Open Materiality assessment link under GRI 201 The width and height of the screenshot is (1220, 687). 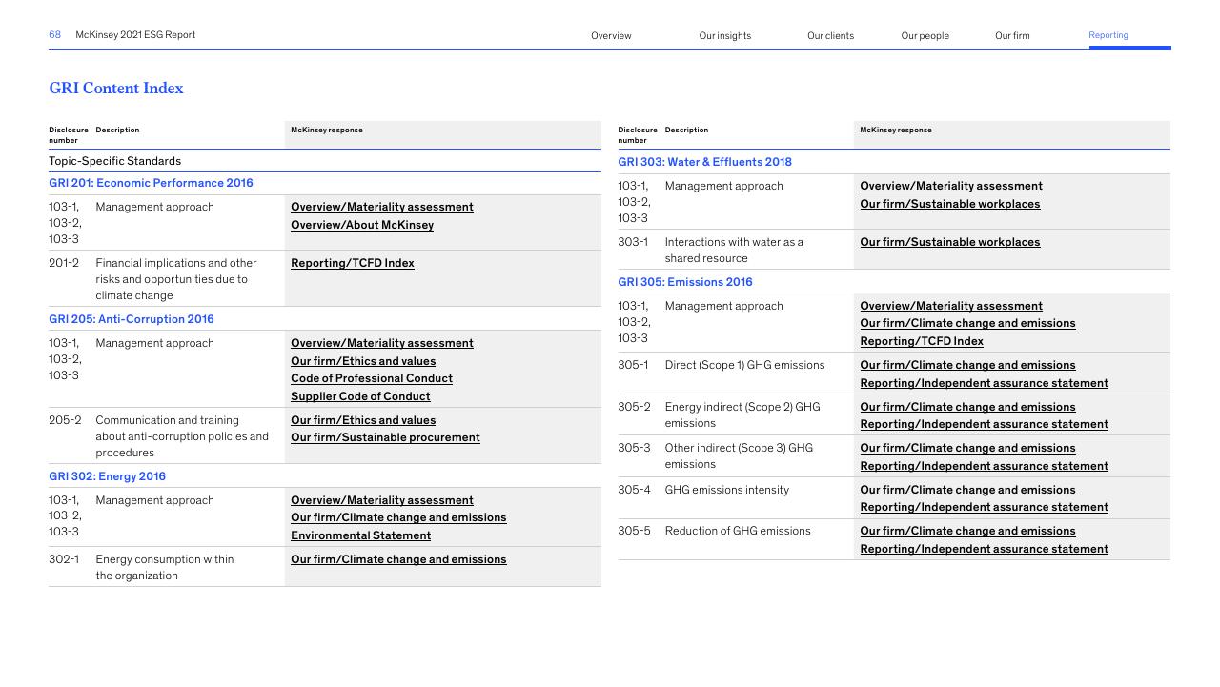[382, 207]
